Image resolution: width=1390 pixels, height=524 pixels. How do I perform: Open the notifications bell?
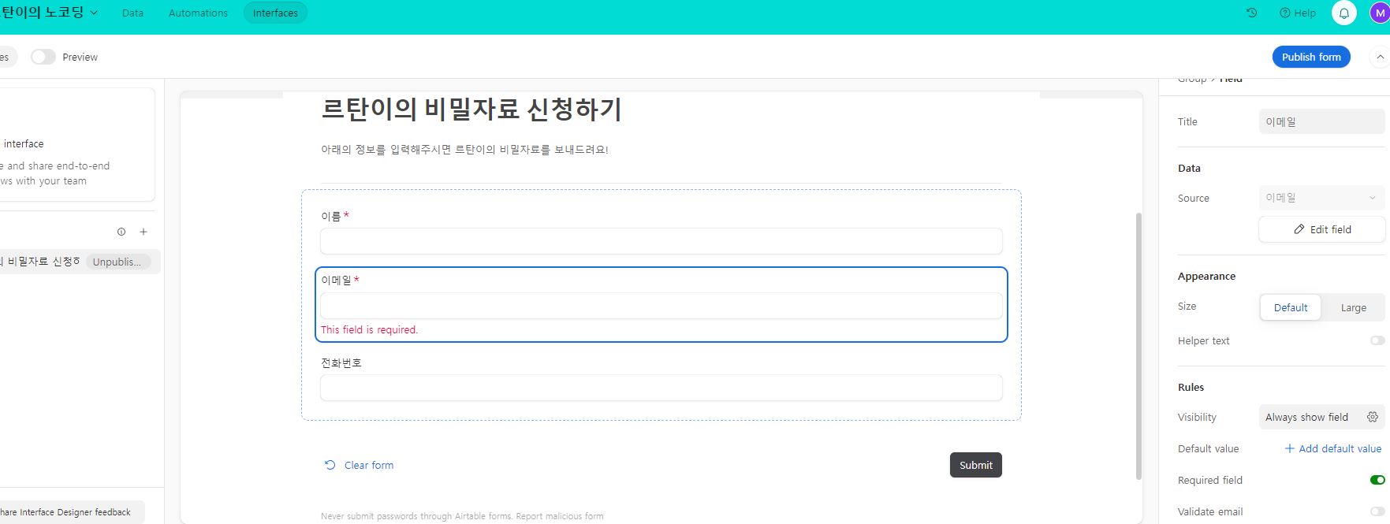coord(1344,13)
